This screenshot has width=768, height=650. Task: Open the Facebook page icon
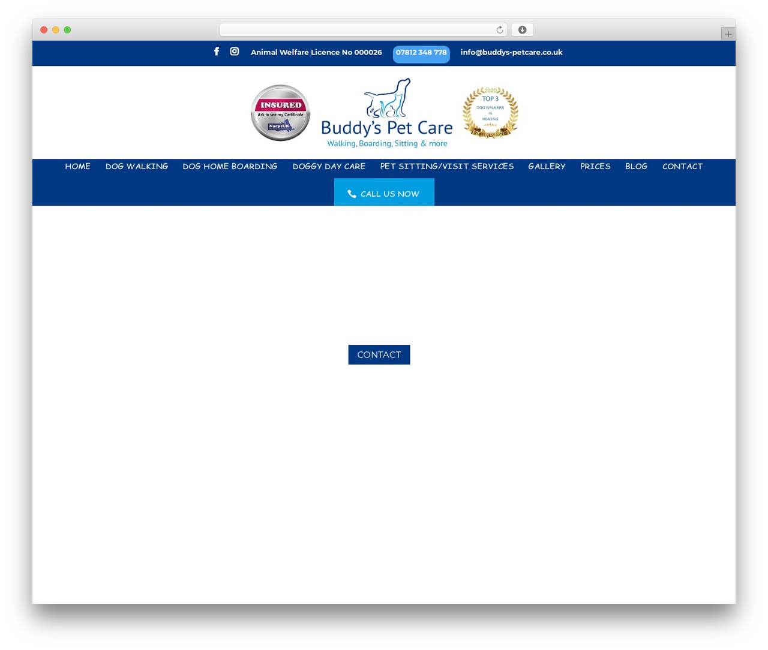[217, 52]
